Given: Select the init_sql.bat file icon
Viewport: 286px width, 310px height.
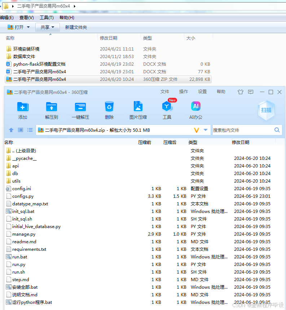Looking at the screenshot, I should pyautogui.click(x=9, y=211).
